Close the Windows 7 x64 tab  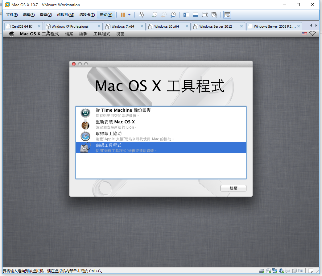point(142,26)
